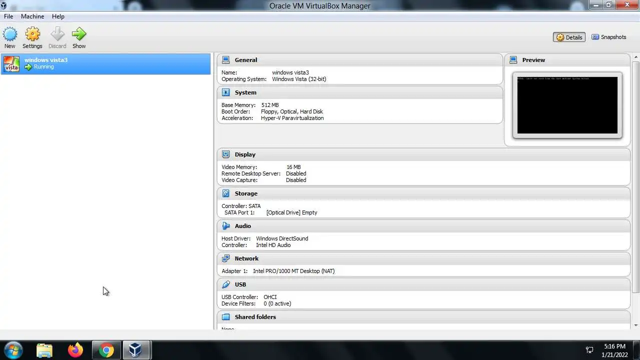640x360 pixels.
Task: Click the details pane scrollbar thumb
Action: [x=636, y=177]
